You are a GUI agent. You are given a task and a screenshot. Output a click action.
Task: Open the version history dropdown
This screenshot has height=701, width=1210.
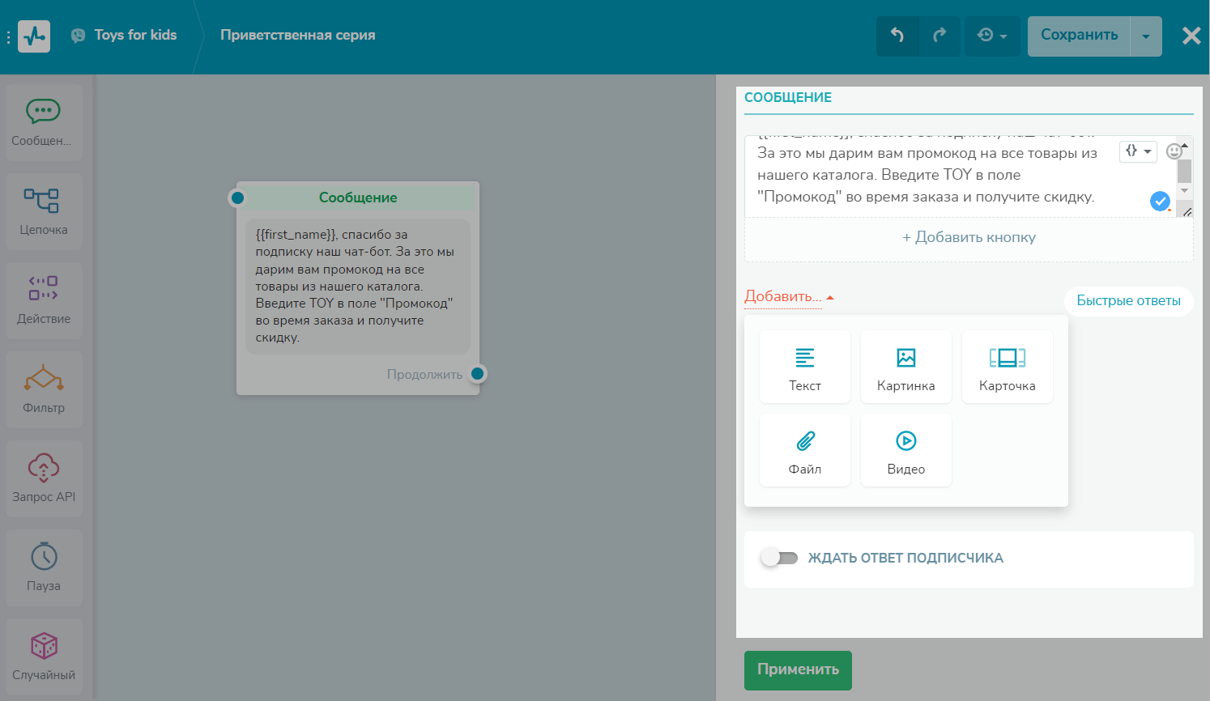992,36
